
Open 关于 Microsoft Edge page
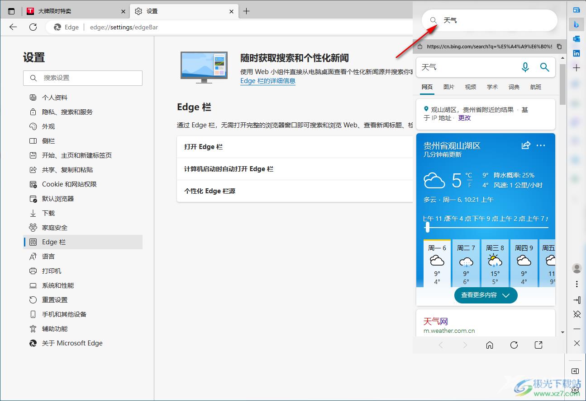83,343
